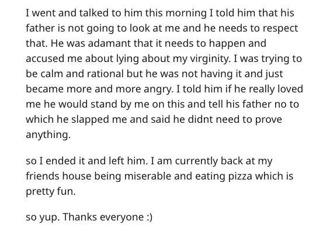Click the paragraph beginning 'so I ended it'
This screenshot has width=309, height=231.
(x=159, y=176)
